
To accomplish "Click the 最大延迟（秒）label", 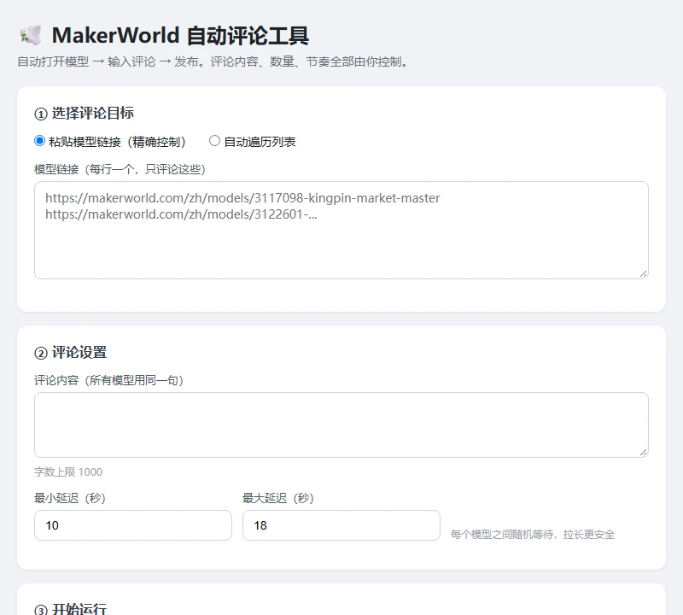I will (278, 498).
